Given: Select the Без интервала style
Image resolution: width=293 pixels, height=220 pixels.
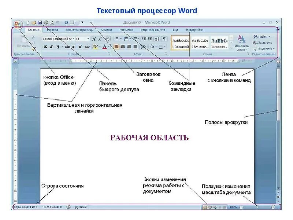Looking at the screenshot, I should point(200,43).
